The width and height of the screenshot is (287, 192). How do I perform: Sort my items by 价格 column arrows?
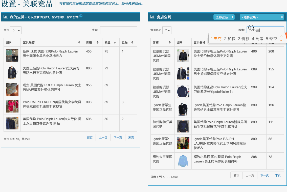[x=98, y=42]
